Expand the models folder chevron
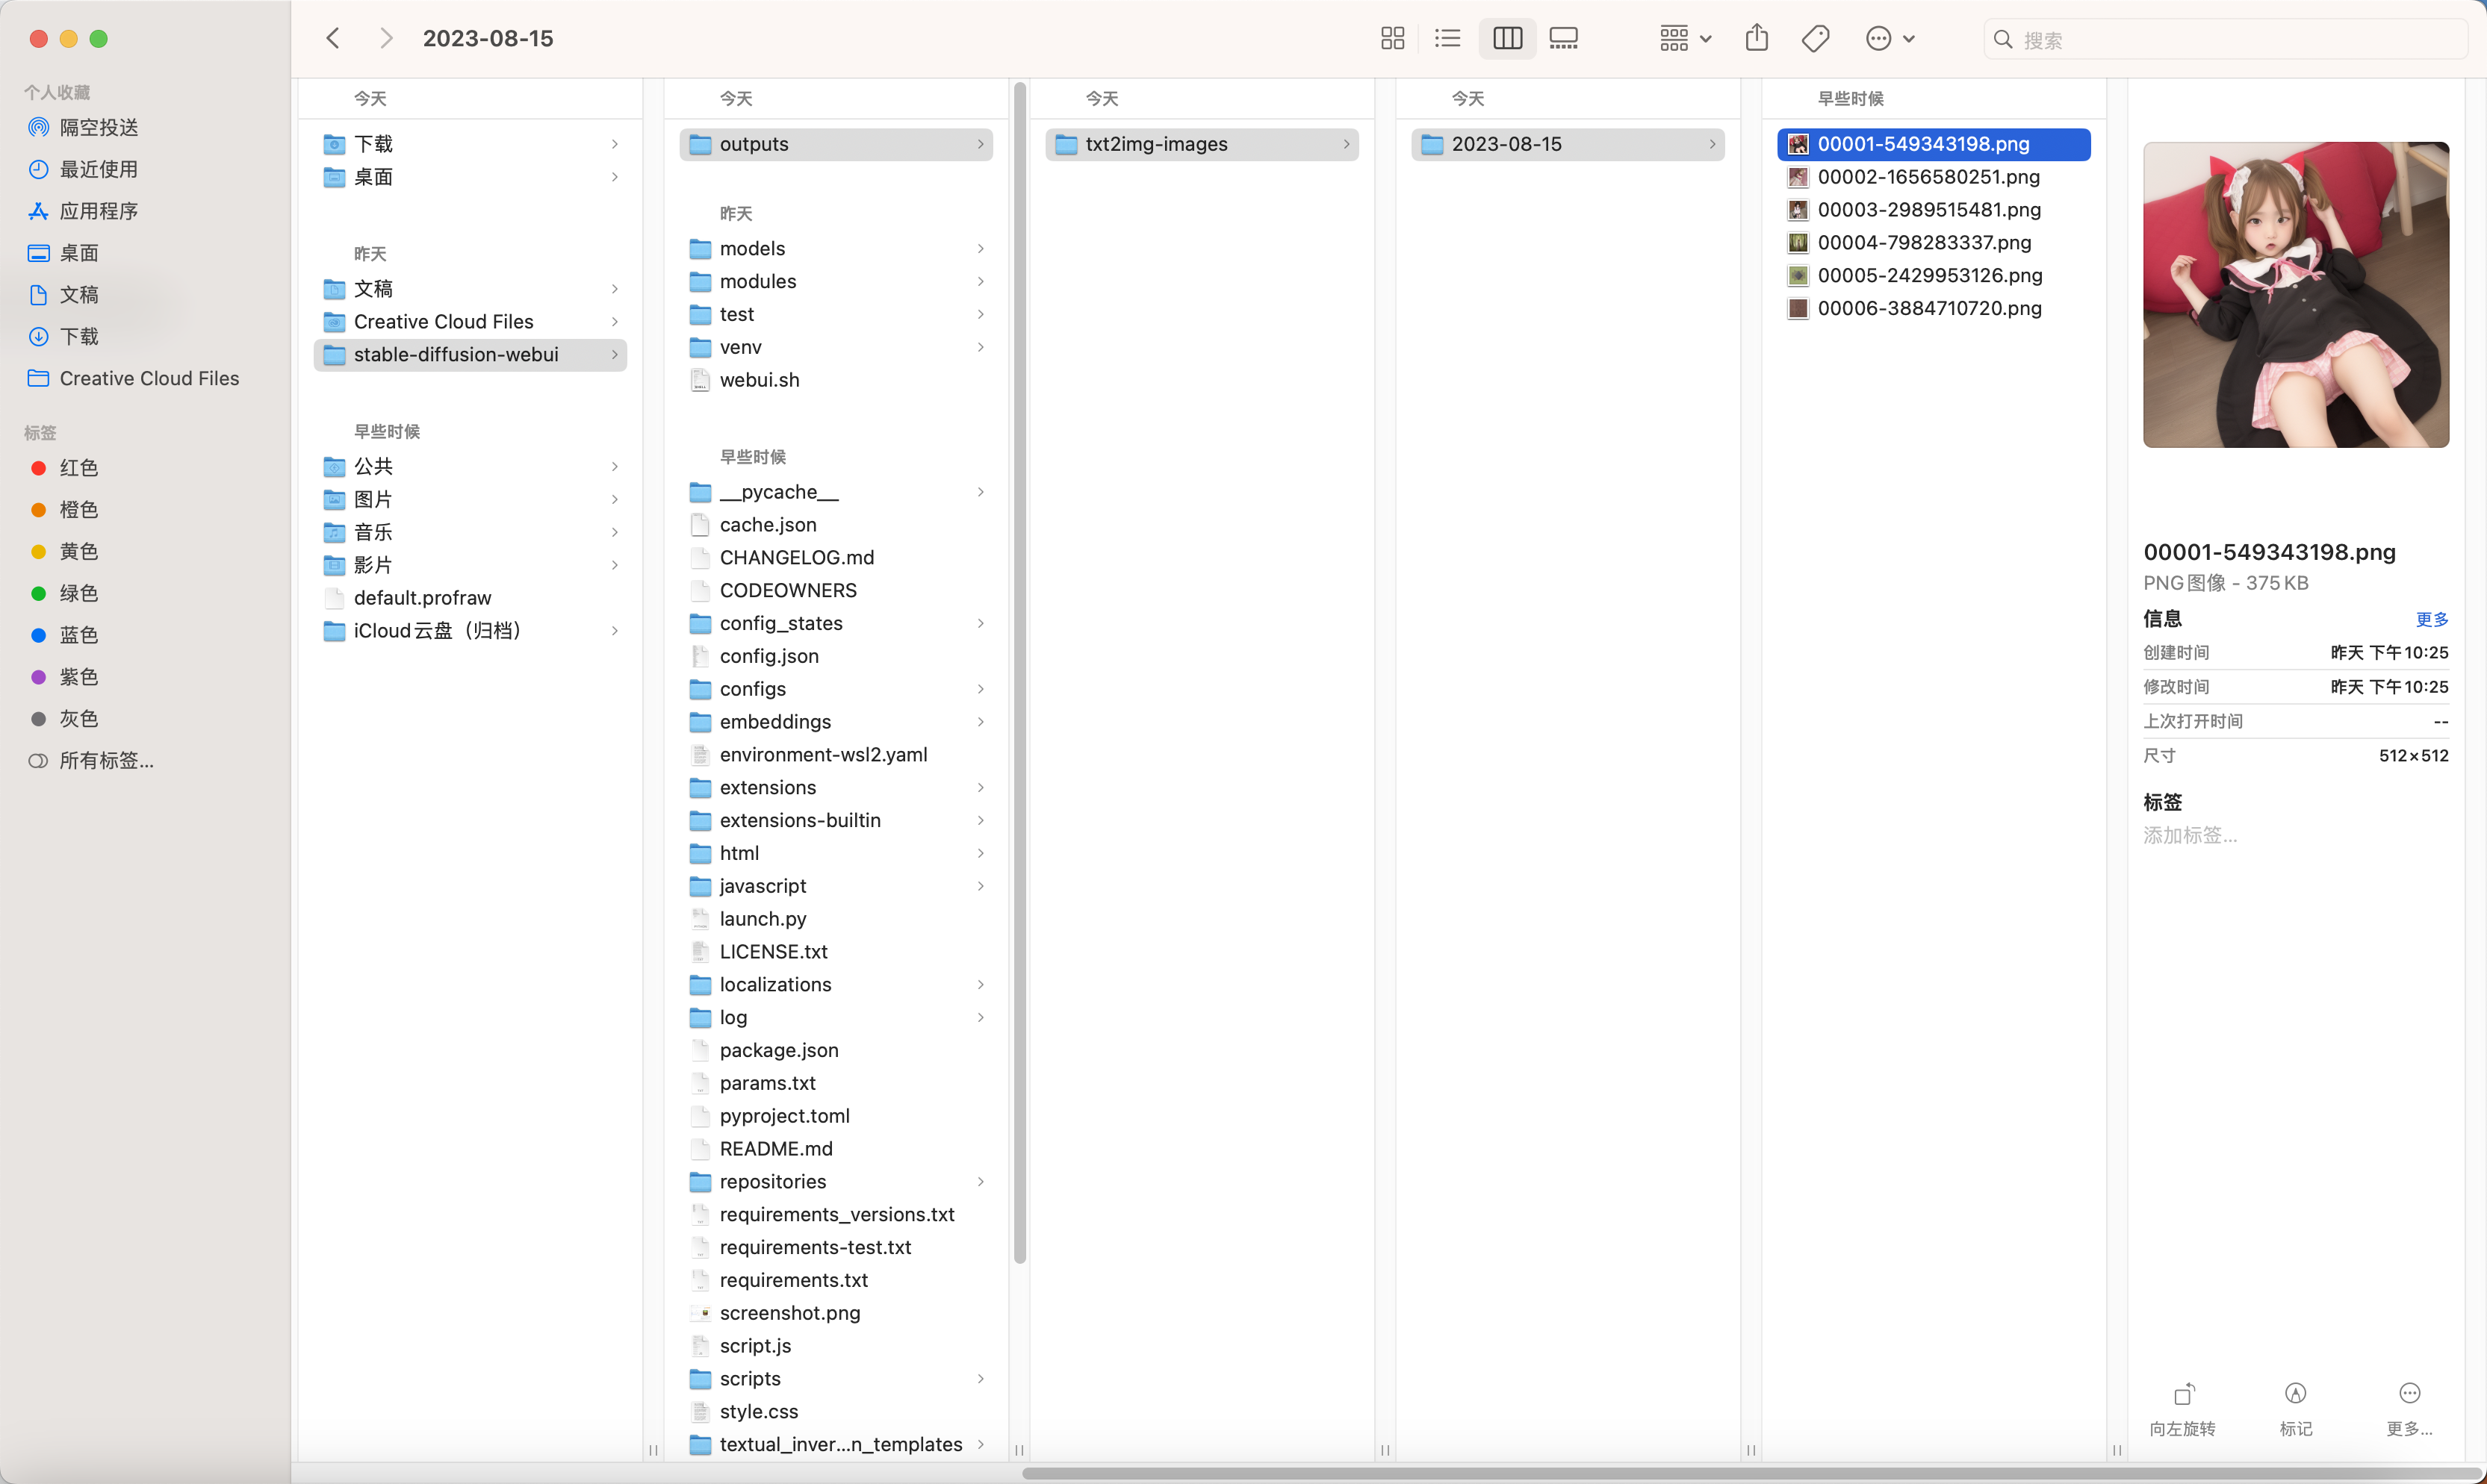2487x1484 pixels. pyautogui.click(x=981, y=248)
